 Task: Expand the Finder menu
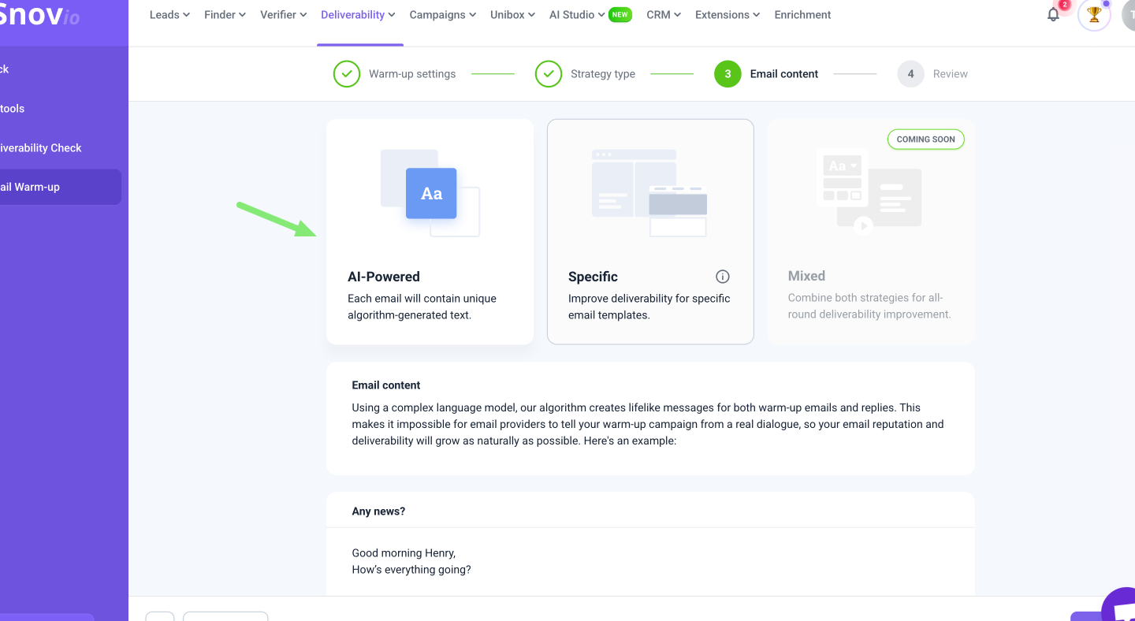click(225, 14)
